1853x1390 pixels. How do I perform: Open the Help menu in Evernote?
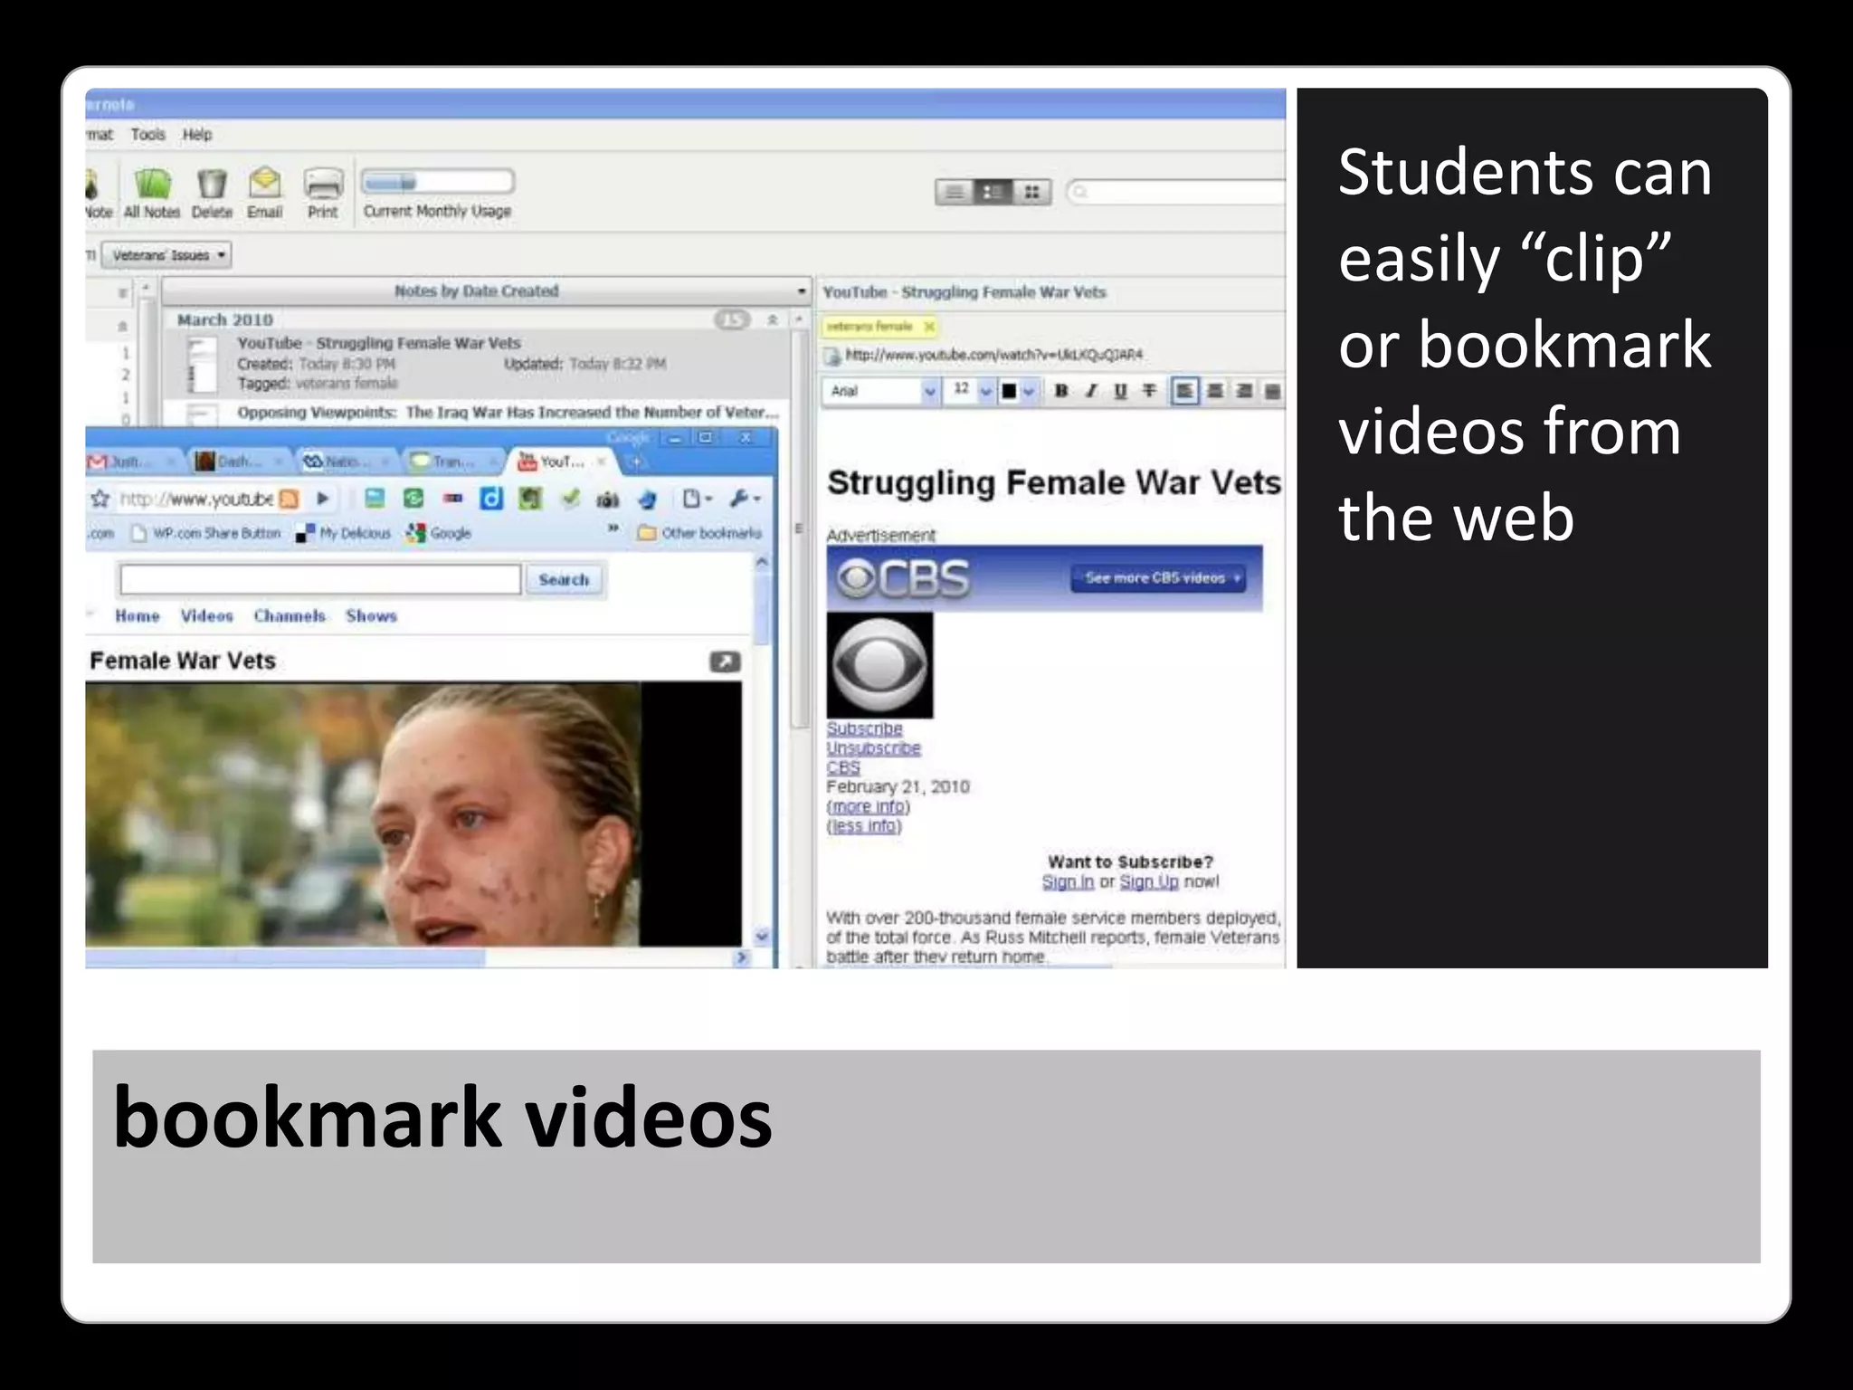pyautogui.click(x=197, y=135)
